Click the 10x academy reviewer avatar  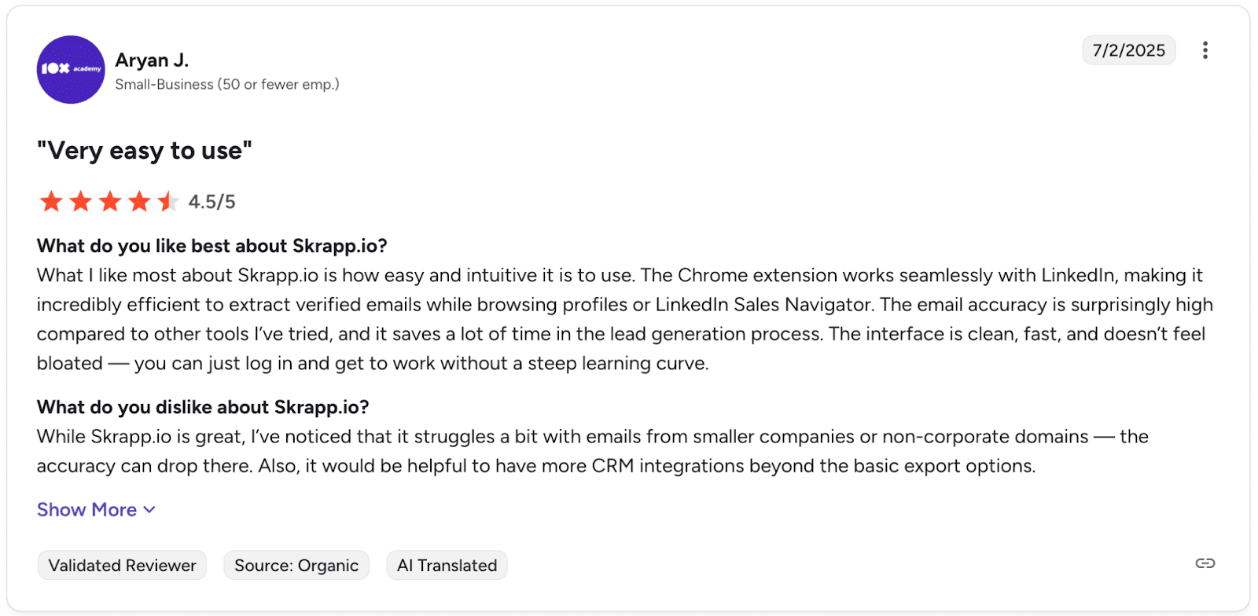71,69
